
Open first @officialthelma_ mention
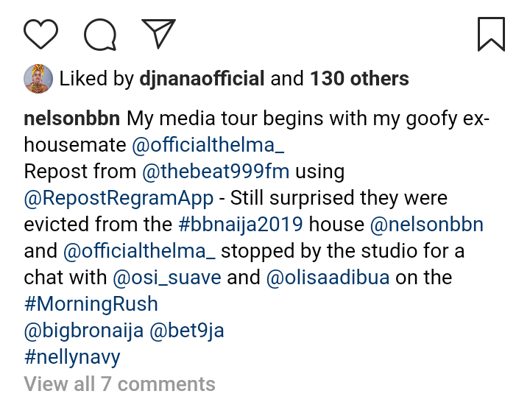pos(209,146)
